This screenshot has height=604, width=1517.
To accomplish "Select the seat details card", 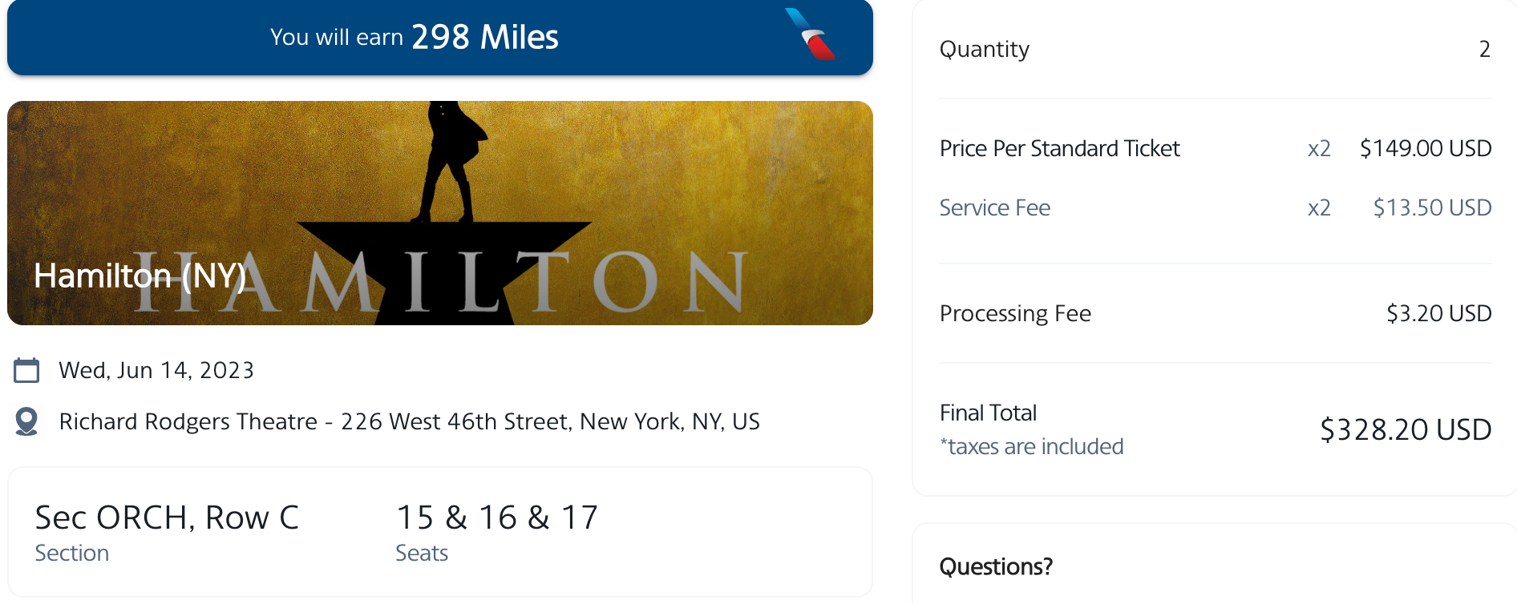I will pos(439,532).
